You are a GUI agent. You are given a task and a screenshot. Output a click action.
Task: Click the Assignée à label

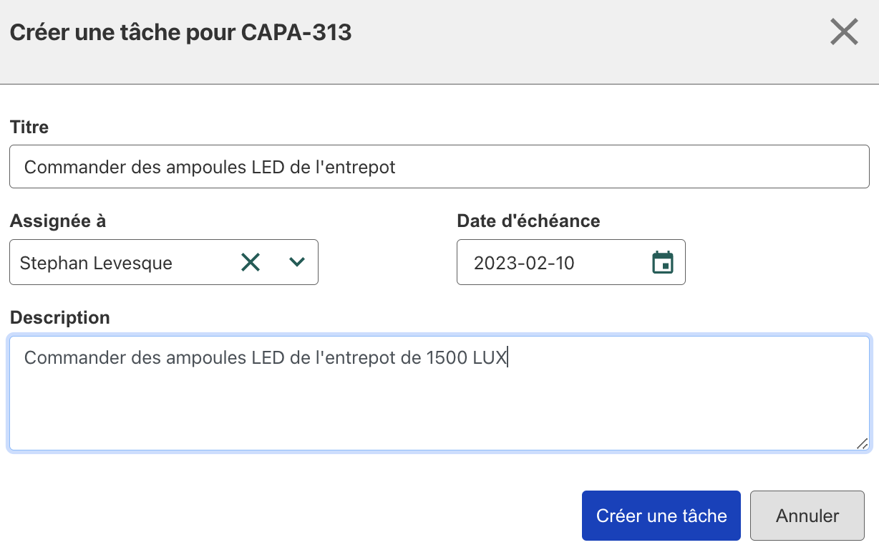[58, 221]
